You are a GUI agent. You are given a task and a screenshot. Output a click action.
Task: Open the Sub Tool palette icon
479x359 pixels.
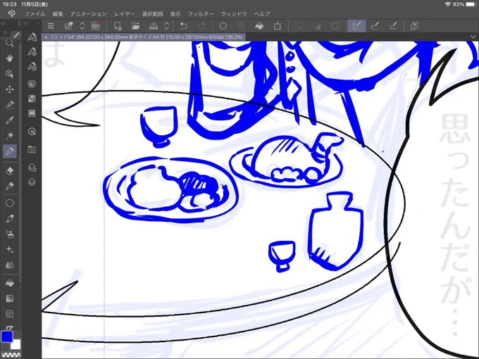point(32,37)
